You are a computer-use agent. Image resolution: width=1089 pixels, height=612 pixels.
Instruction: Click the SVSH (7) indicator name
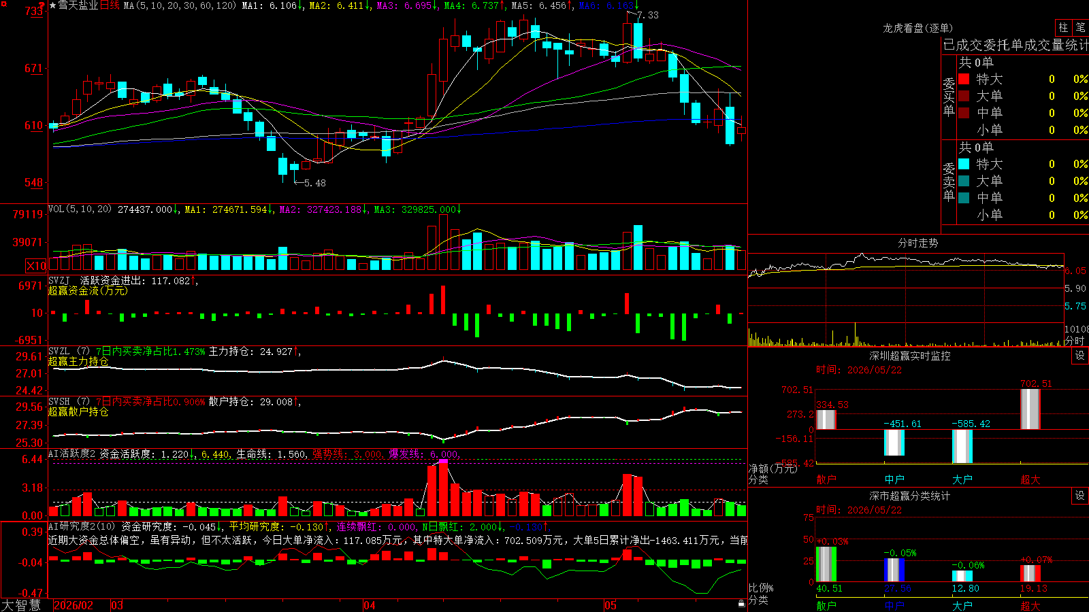pos(69,401)
